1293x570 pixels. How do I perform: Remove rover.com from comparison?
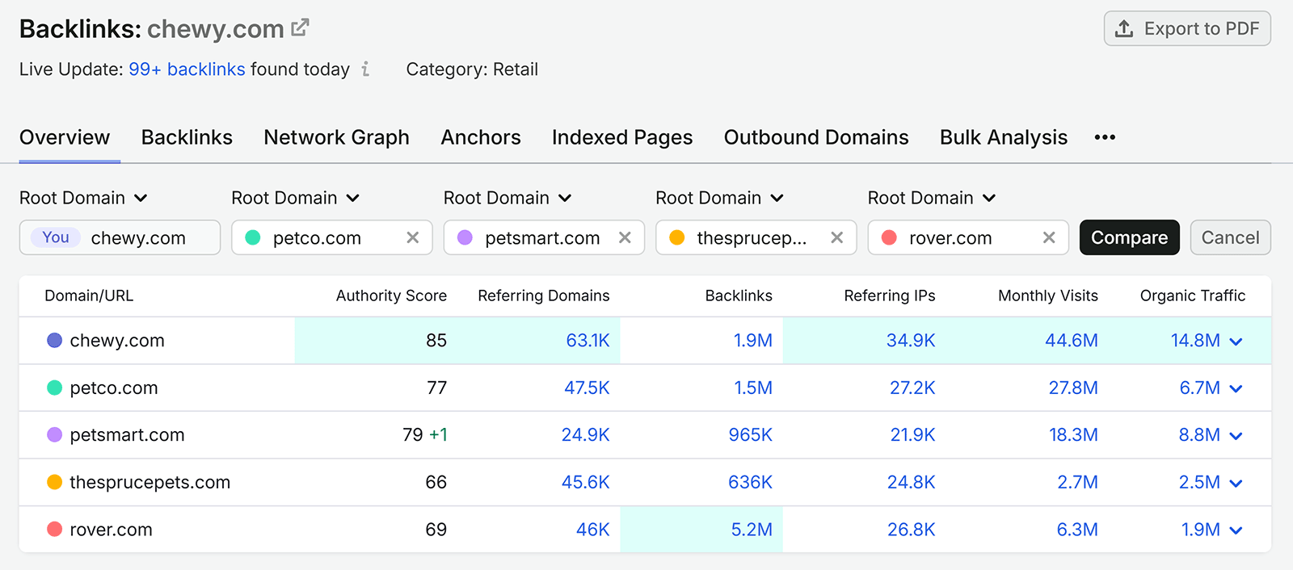pyautogui.click(x=1049, y=237)
